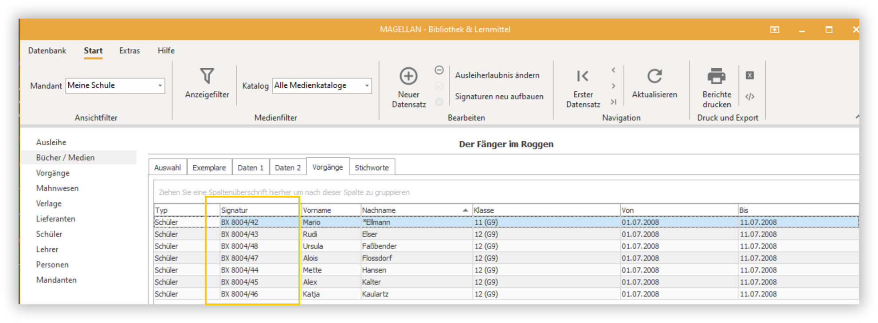Sort by the Bis column header
The width and height of the screenshot is (878, 323).
pyautogui.click(x=798, y=210)
